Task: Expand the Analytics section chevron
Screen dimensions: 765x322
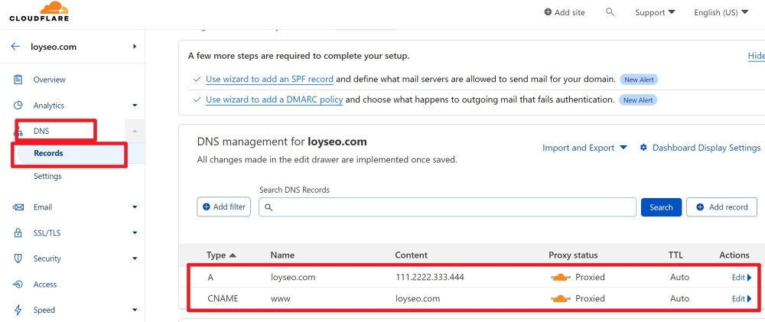Action: pos(135,106)
